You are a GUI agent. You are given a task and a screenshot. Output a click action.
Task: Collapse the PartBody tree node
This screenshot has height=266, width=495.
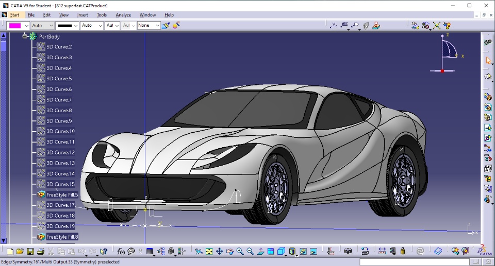pyautogui.click(x=25, y=36)
